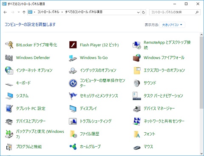Image resolution: width=204 pixels, height=156 pixels.
Task: Open the キーボード text link
Action: [x=23, y=83]
